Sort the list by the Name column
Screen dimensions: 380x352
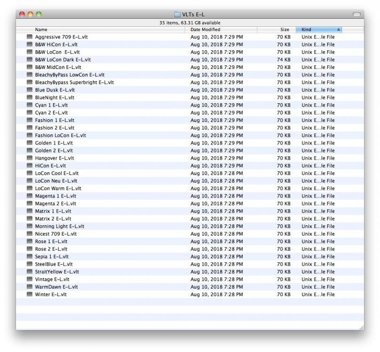(40, 29)
